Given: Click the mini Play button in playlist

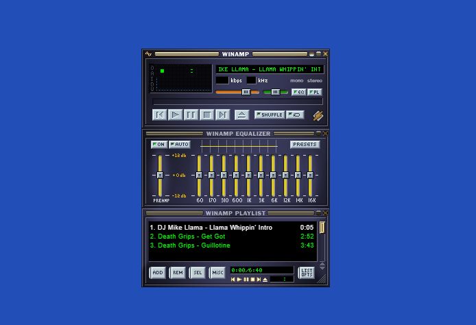Looking at the screenshot, I should tap(239, 280).
